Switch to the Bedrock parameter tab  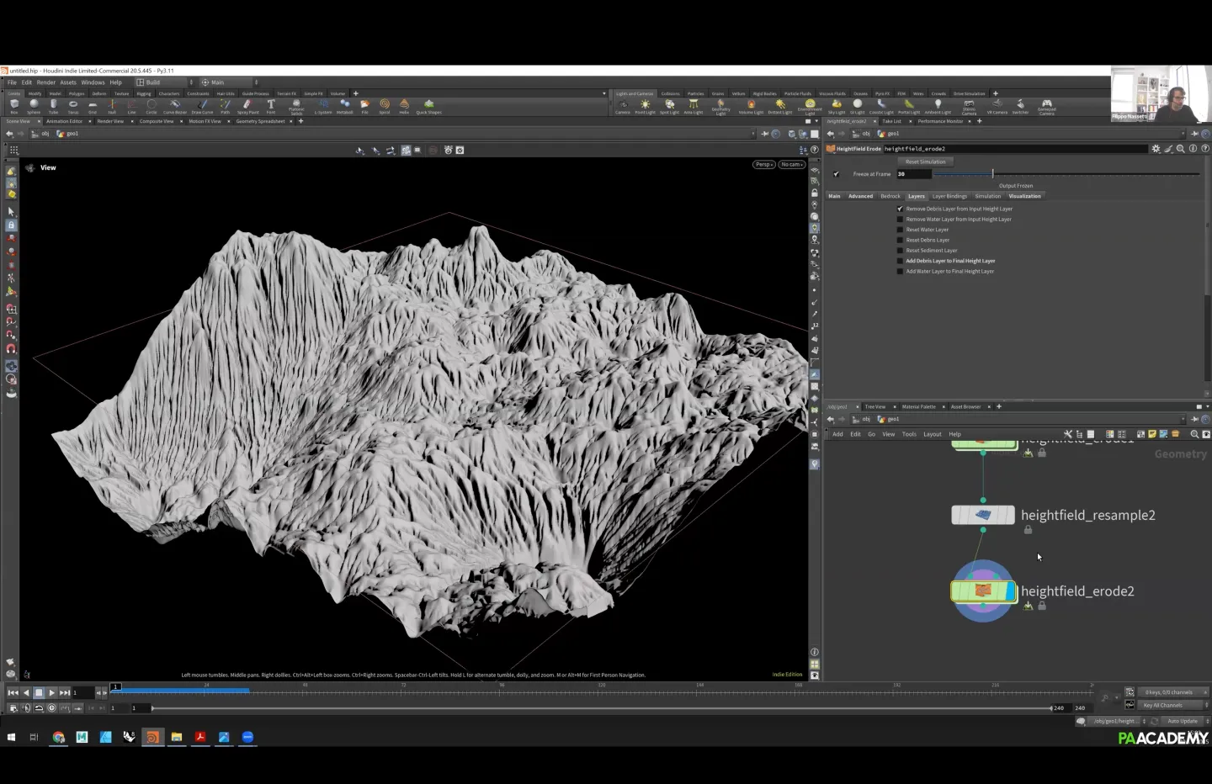pyautogui.click(x=890, y=196)
